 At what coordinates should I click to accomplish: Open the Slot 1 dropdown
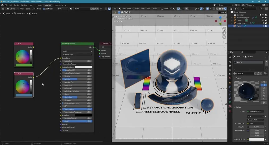(x=63, y=9)
